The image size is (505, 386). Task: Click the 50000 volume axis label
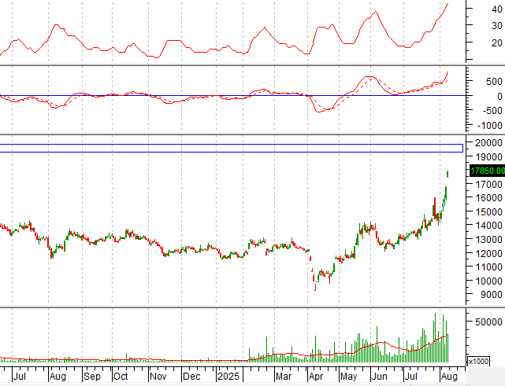coord(488,322)
